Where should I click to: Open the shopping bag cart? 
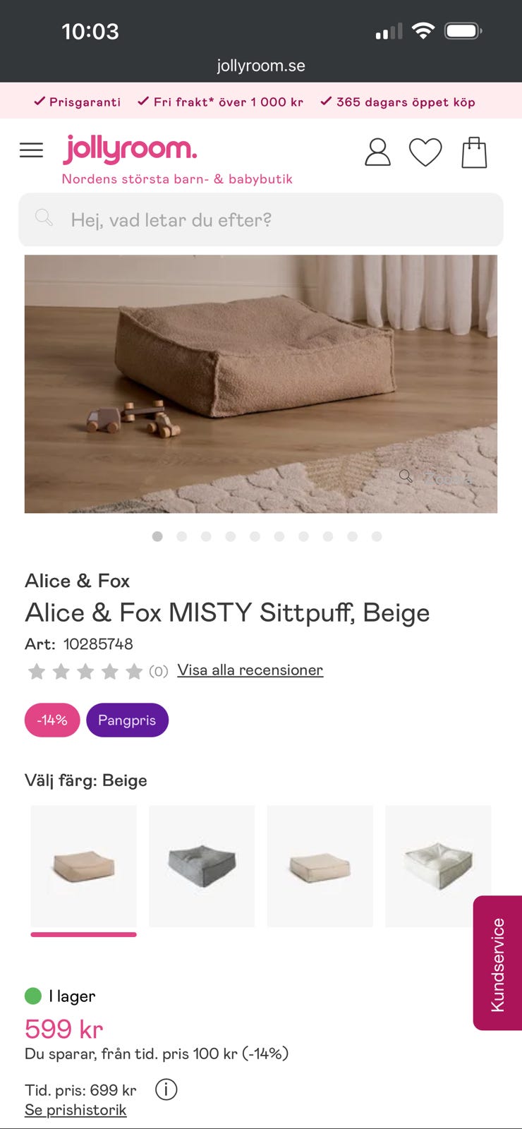(x=474, y=152)
